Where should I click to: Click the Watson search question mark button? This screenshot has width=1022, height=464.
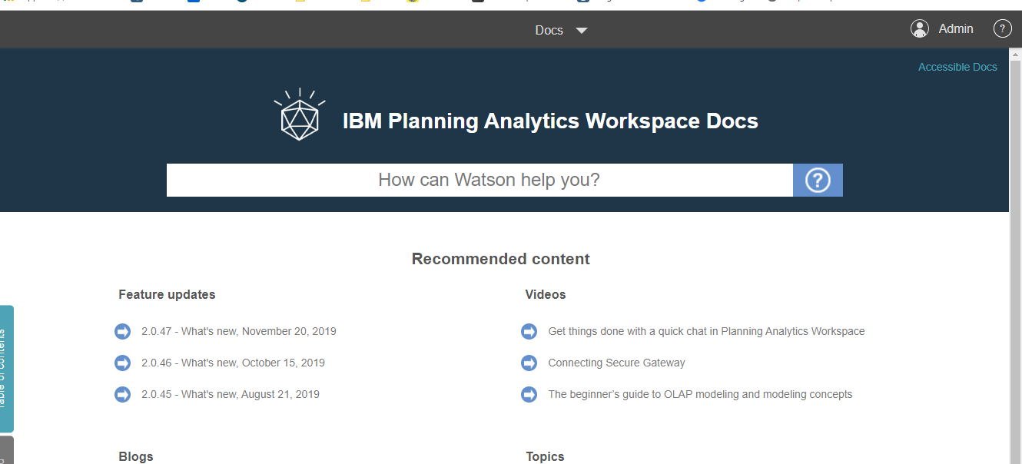[x=818, y=180]
